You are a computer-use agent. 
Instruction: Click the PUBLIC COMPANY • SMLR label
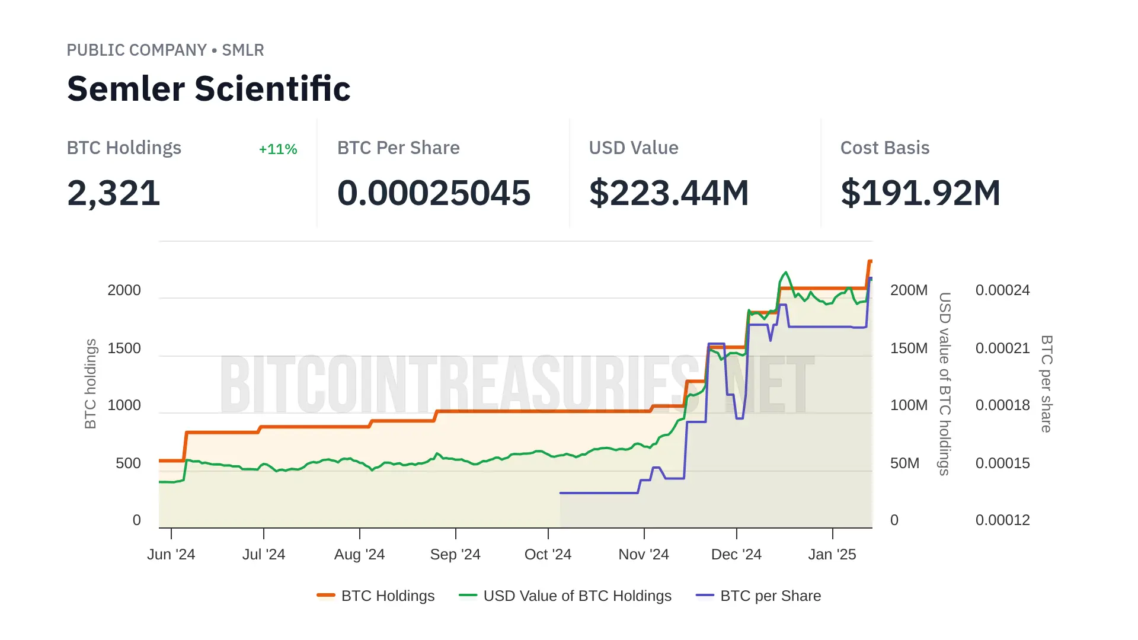pyautogui.click(x=165, y=50)
